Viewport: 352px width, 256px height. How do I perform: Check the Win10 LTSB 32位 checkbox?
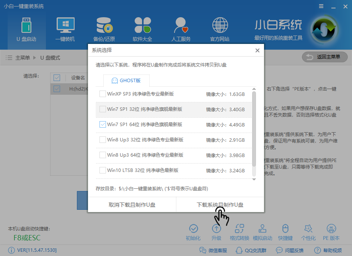click(x=103, y=170)
